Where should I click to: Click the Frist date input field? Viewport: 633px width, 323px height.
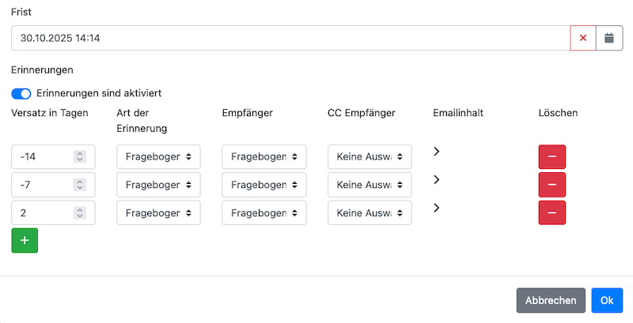[290, 38]
